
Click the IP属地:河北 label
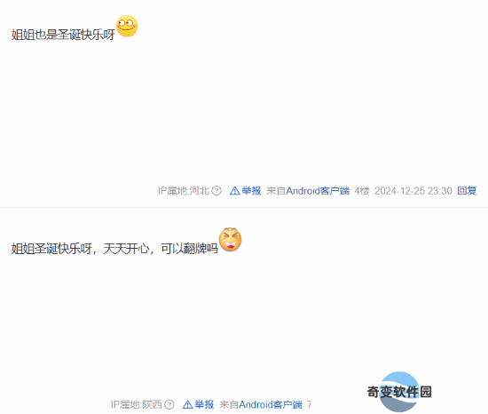click(x=184, y=191)
